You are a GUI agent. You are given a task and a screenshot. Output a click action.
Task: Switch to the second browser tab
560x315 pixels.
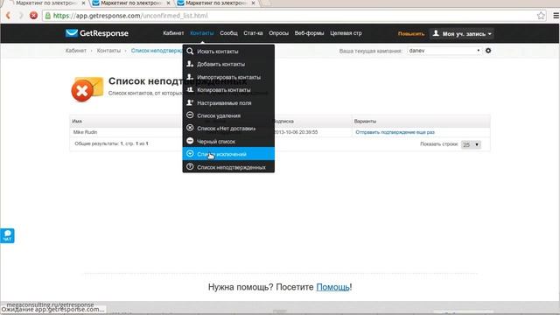point(130,3)
